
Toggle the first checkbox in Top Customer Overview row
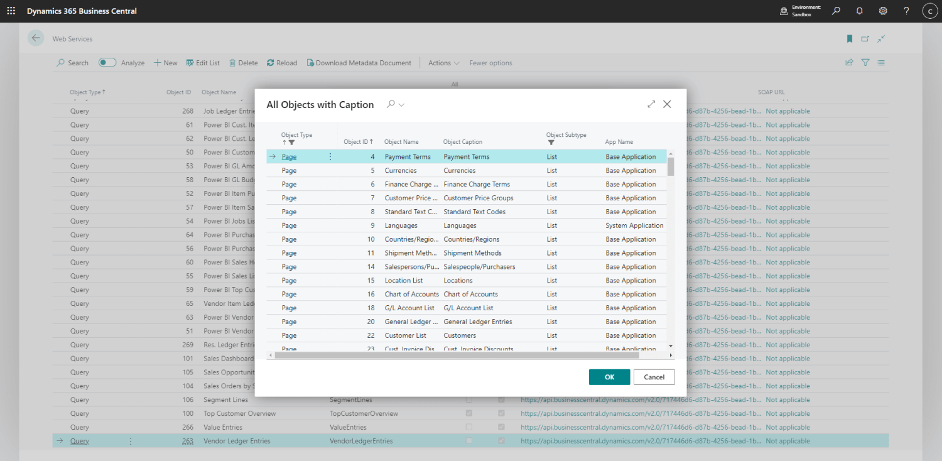469,414
